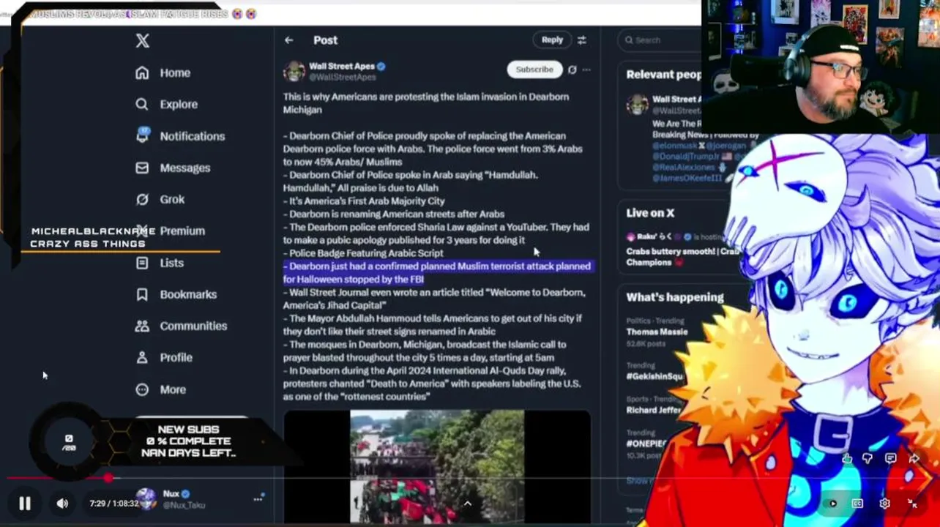
Task: Click the Profile person icon
Action: [x=142, y=357]
